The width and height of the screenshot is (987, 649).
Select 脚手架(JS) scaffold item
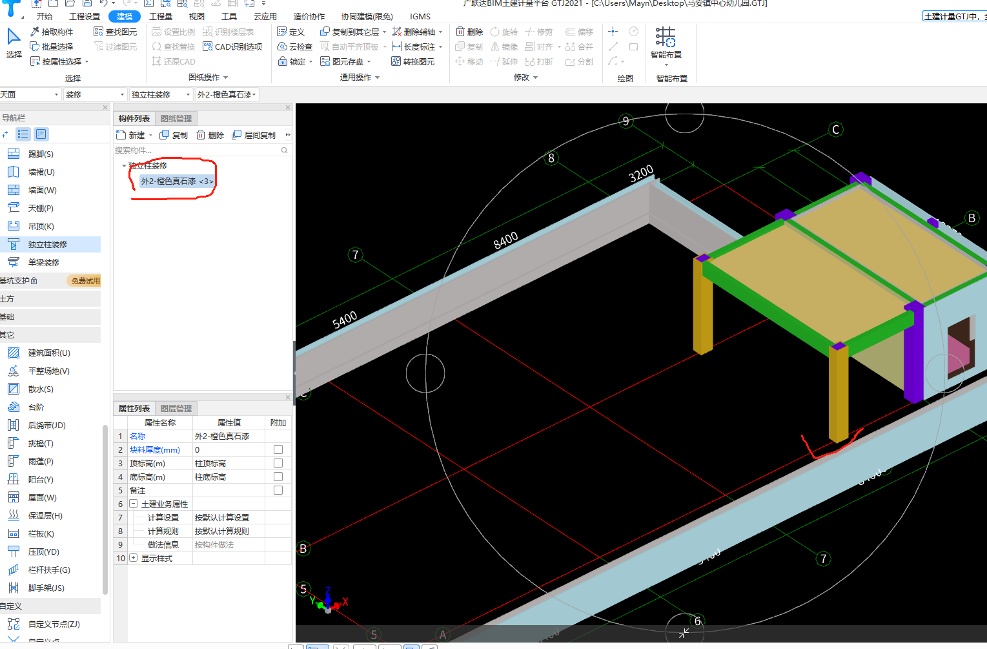pyautogui.click(x=45, y=588)
